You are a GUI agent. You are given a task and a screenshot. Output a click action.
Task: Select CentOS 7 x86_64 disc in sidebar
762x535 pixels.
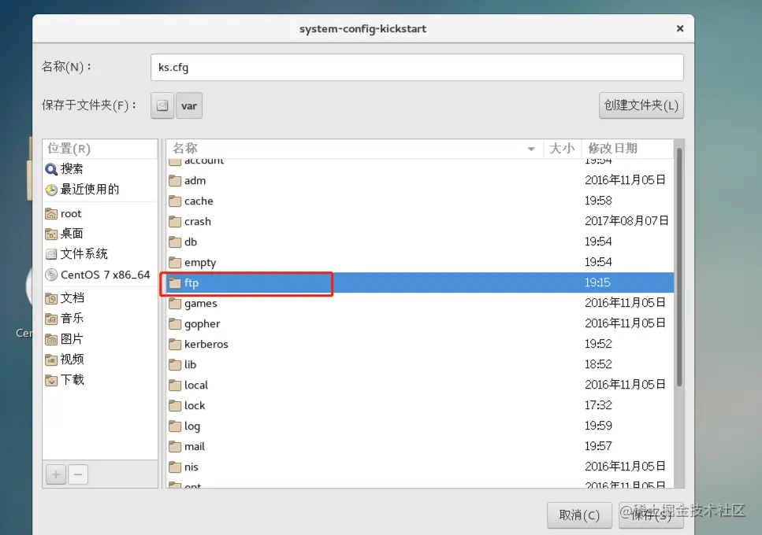coord(99,275)
